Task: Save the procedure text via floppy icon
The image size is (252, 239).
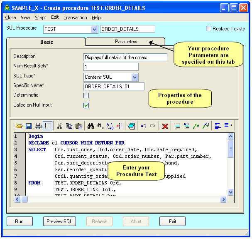Action: 29,126
